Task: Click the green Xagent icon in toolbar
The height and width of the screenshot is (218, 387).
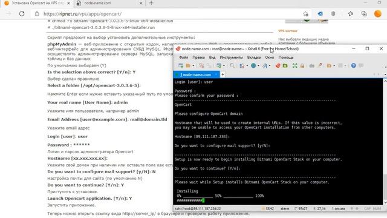Action: pyautogui.click(x=285, y=65)
